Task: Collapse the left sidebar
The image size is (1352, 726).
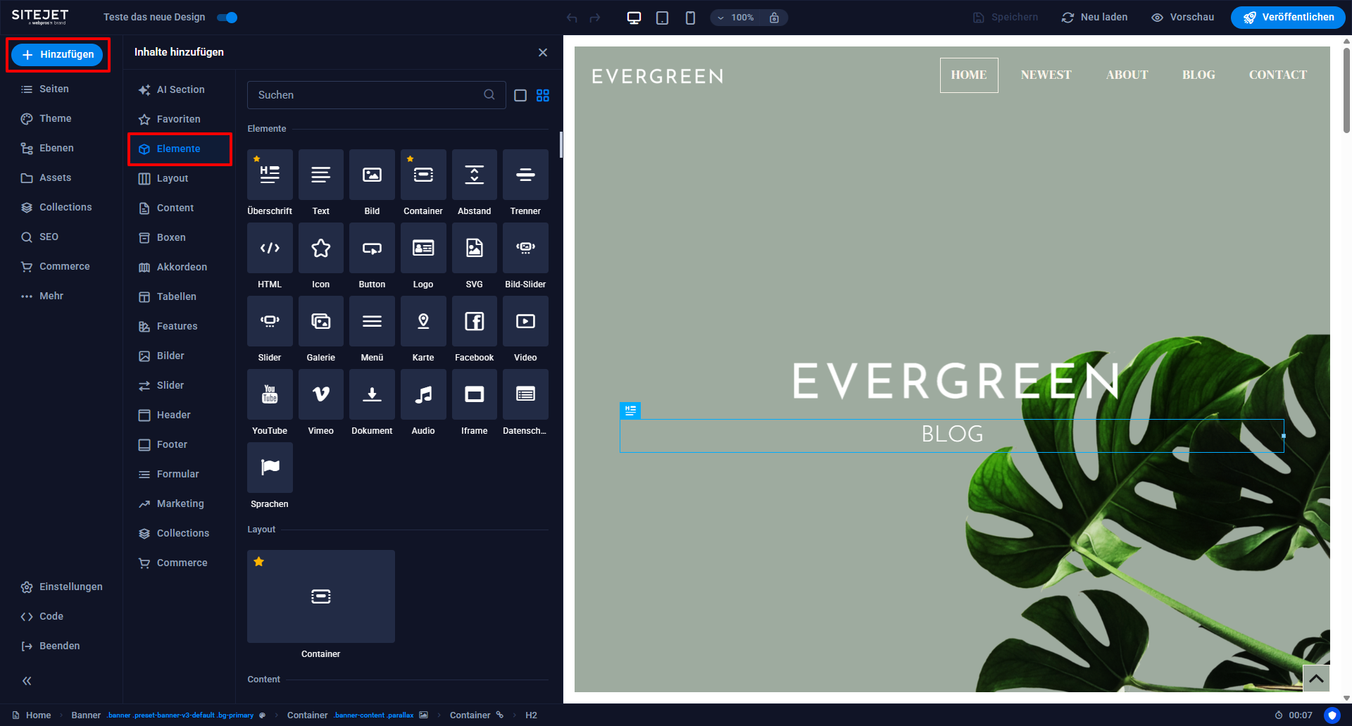Action: pyautogui.click(x=27, y=681)
